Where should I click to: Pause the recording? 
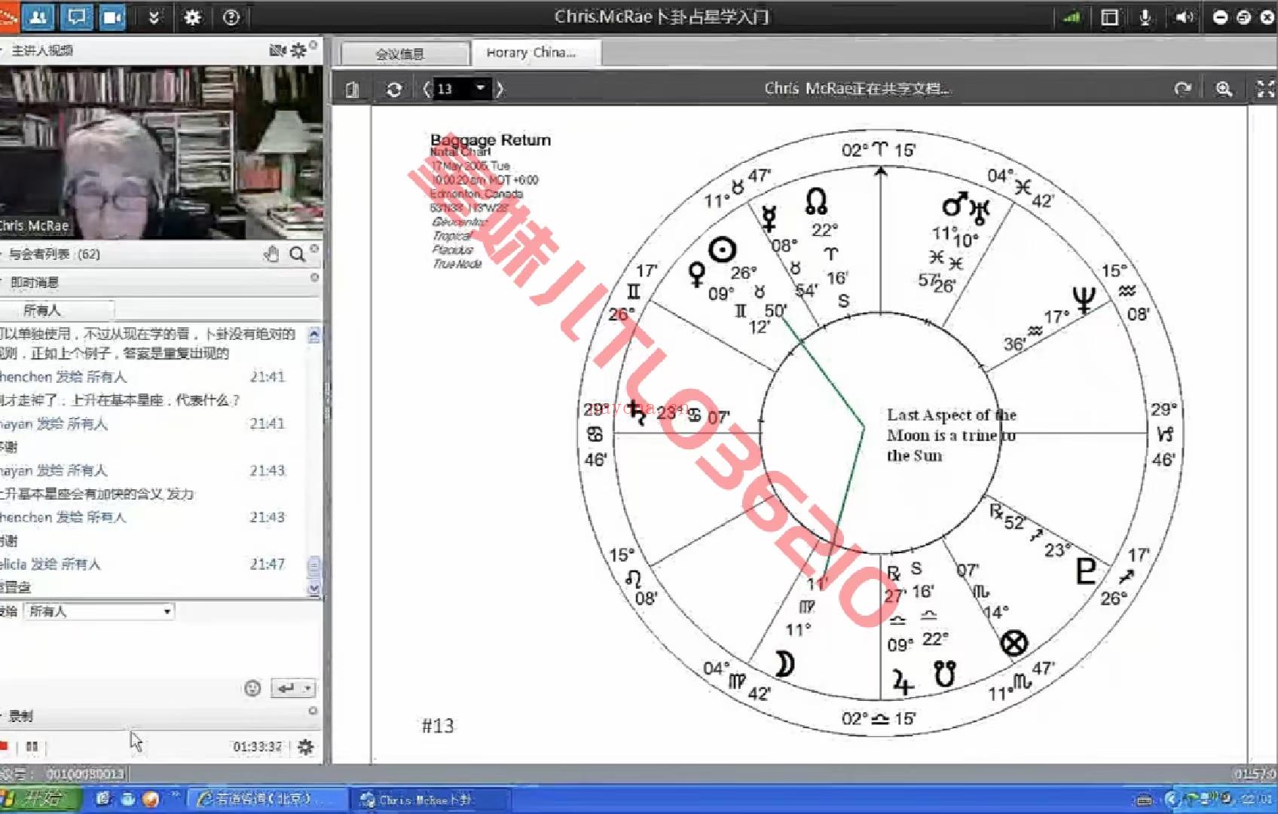click(32, 746)
